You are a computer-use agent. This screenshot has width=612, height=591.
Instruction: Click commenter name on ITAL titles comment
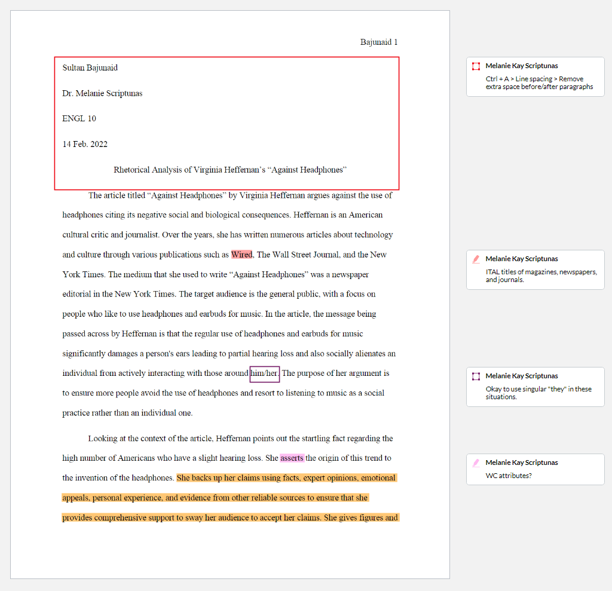[x=521, y=259]
